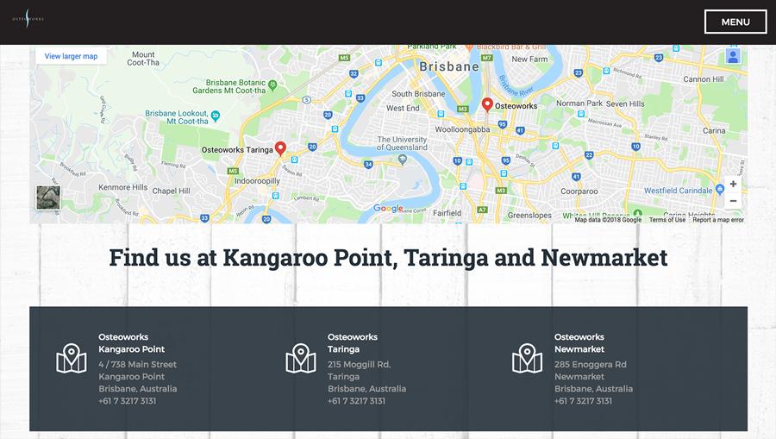Click the Kangaroo Point location map icon
Screen dimensions: 776x439
click(72, 358)
